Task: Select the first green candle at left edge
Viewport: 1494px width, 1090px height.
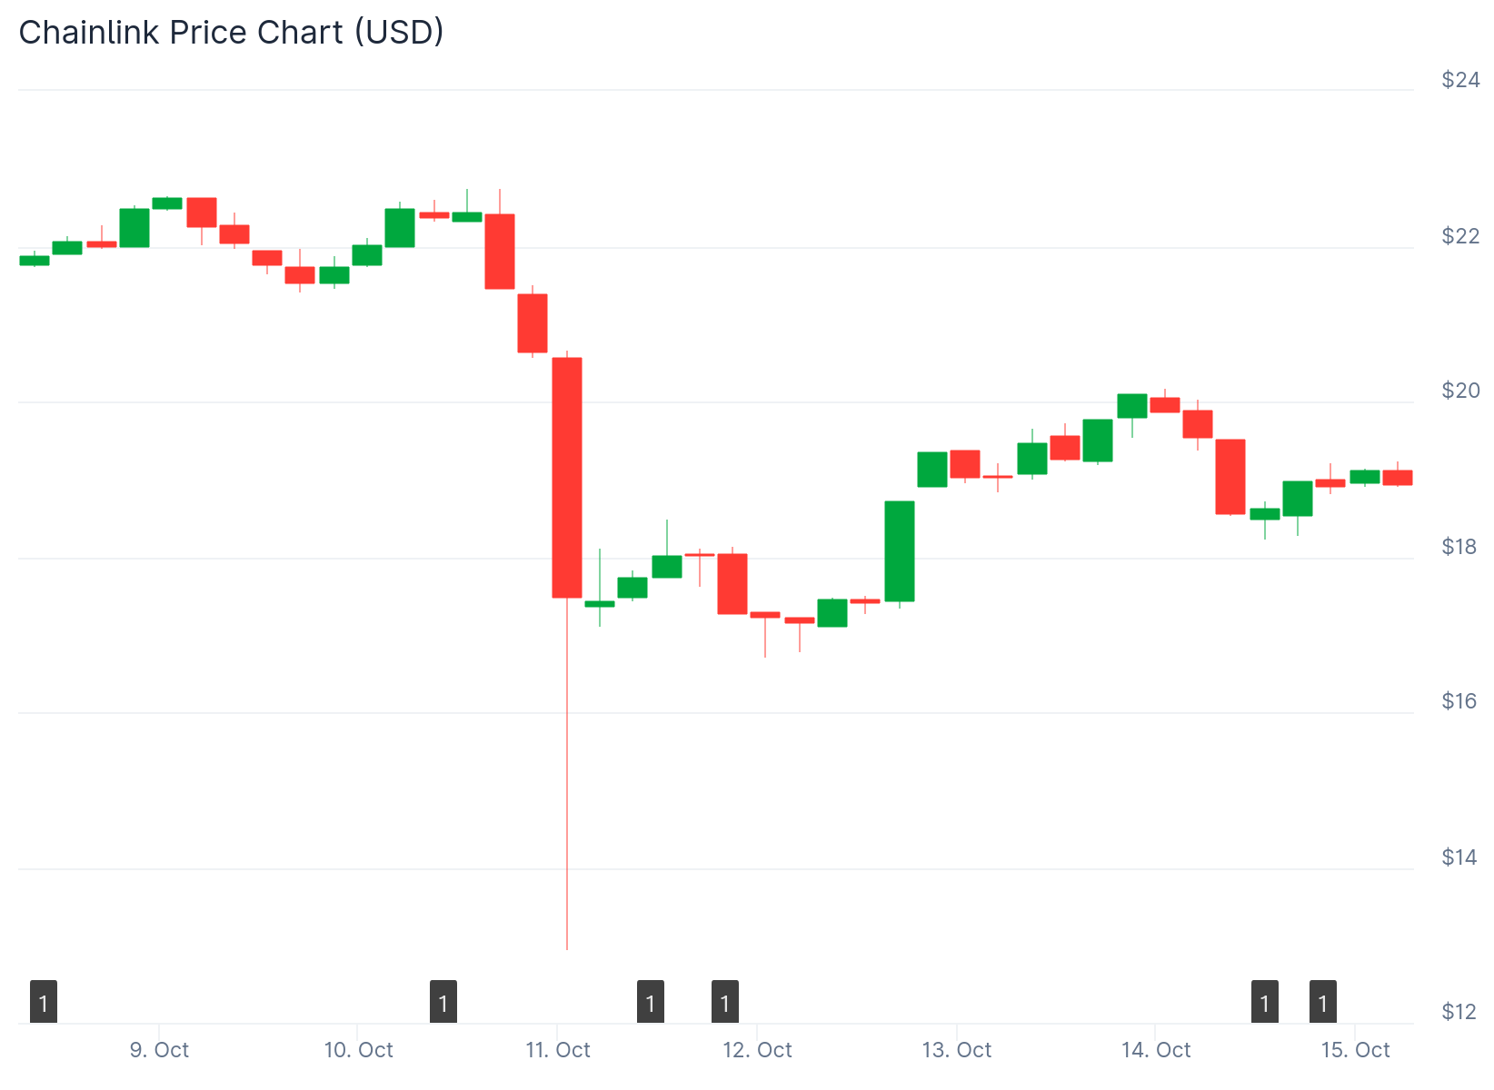Action: click(35, 261)
